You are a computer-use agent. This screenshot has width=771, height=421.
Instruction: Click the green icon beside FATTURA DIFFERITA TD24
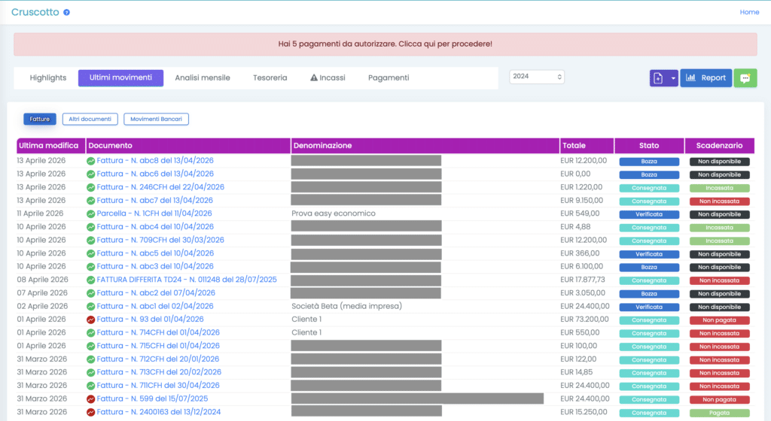pos(91,280)
